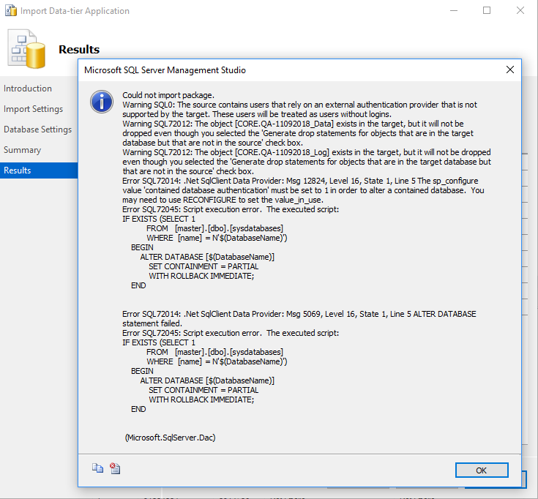This screenshot has height=499, width=538.
Task: Select Database Settings in sidebar
Action: pos(38,130)
